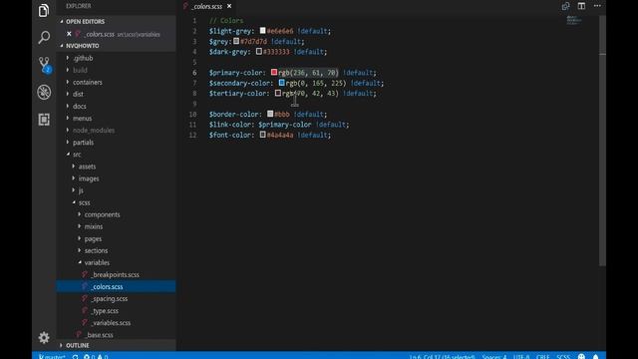Click the sync changes status icon
The height and width of the screenshot is (359, 638).
pos(76,356)
